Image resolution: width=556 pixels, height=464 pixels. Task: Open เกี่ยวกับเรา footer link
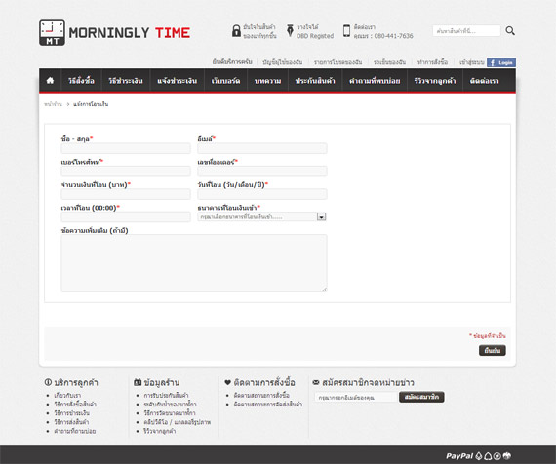[x=67, y=395]
